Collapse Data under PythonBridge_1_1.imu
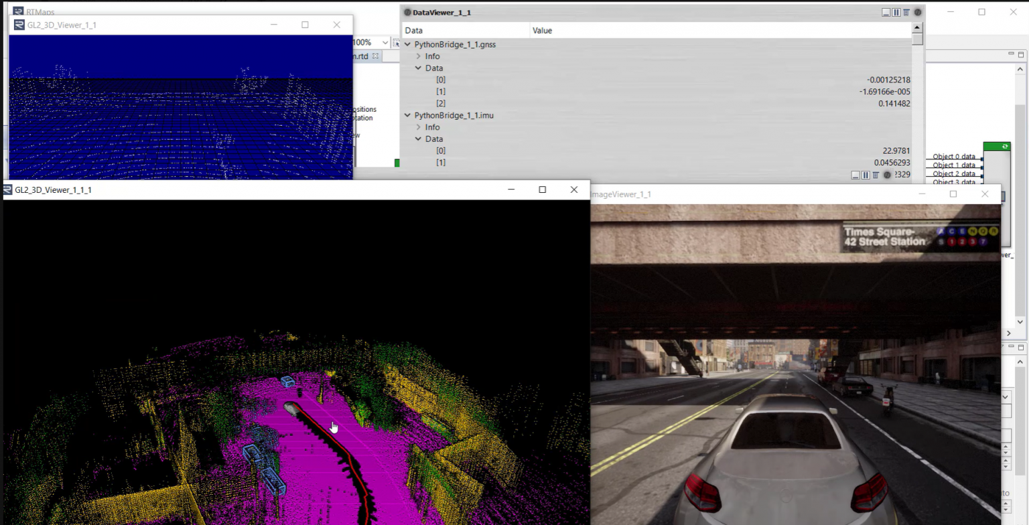Viewport: 1029px width, 525px height. point(419,139)
